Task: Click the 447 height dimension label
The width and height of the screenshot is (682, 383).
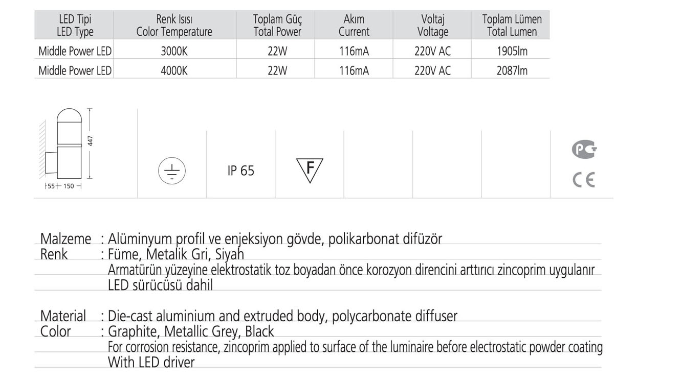Action: pyautogui.click(x=91, y=141)
